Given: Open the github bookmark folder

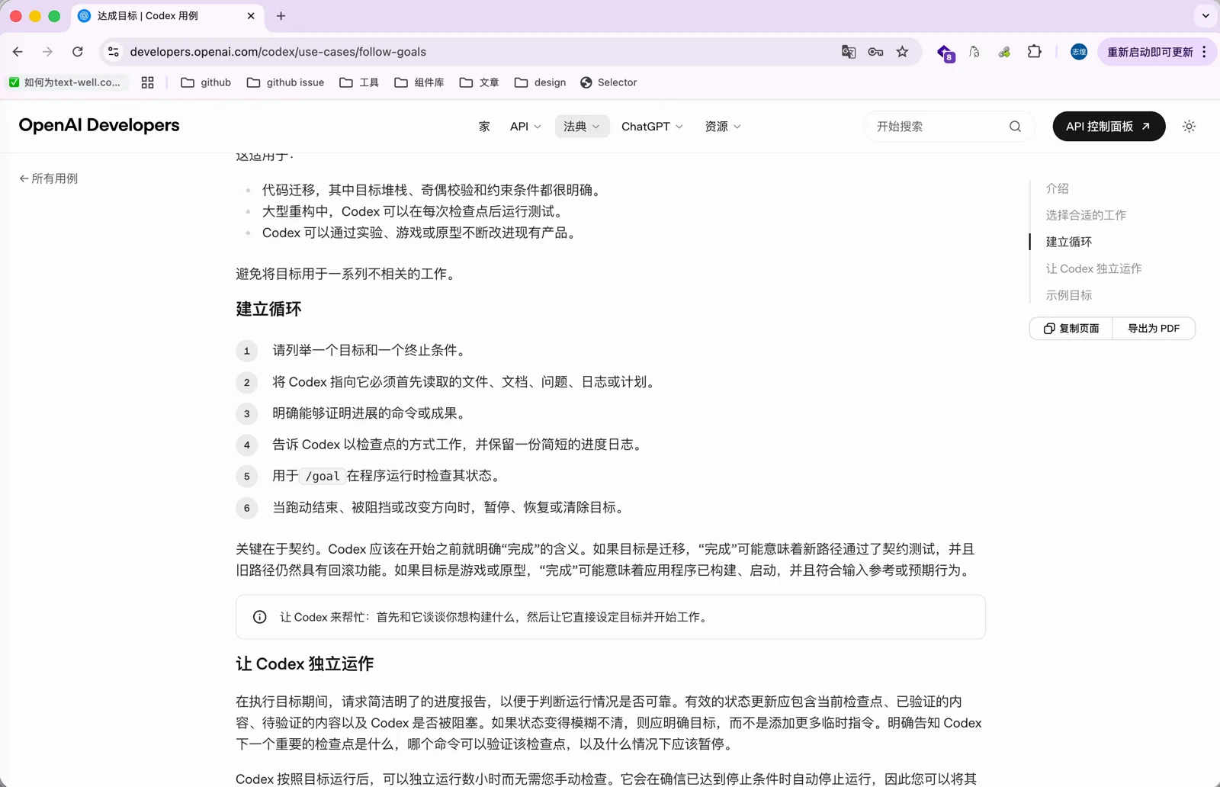Looking at the screenshot, I should pos(206,82).
